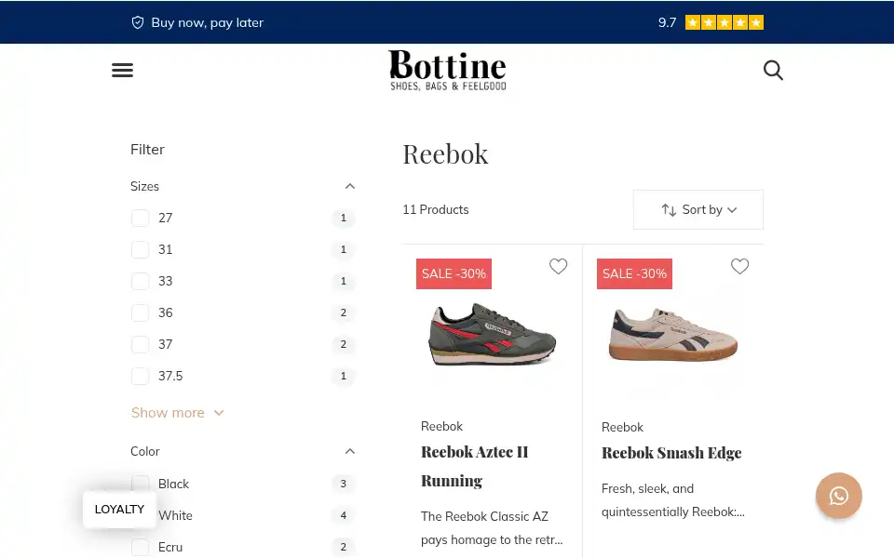894x558 pixels.
Task: Click the Black count badge 3
Action: pos(344,484)
